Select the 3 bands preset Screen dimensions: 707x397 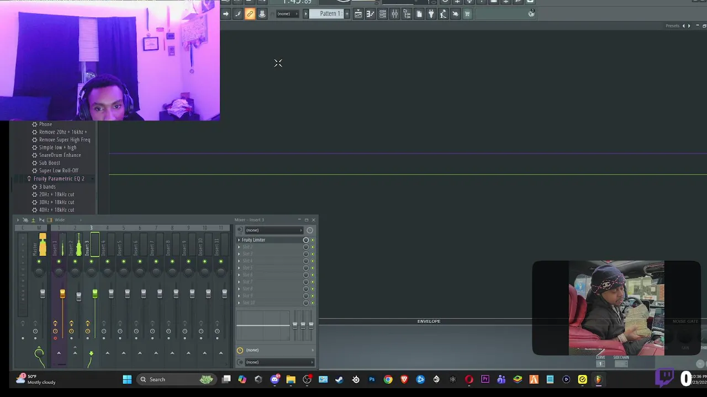[x=47, y=187]
